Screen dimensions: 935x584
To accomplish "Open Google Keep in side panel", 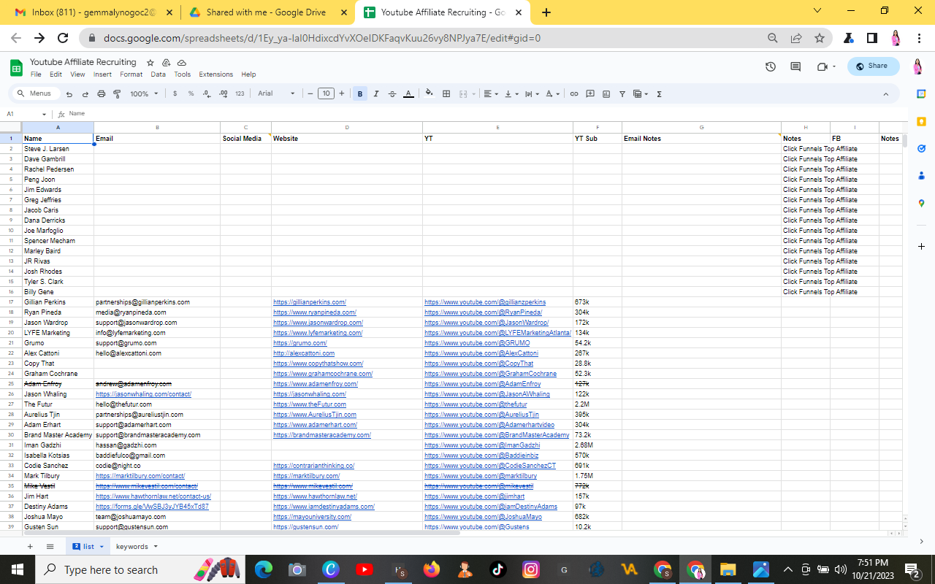I will click(921, 121).
